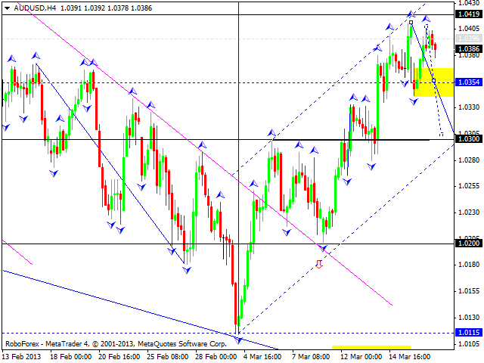Click the 1.0330 price scale value
This screenshot has width=484, height=363.
(469, 107)
